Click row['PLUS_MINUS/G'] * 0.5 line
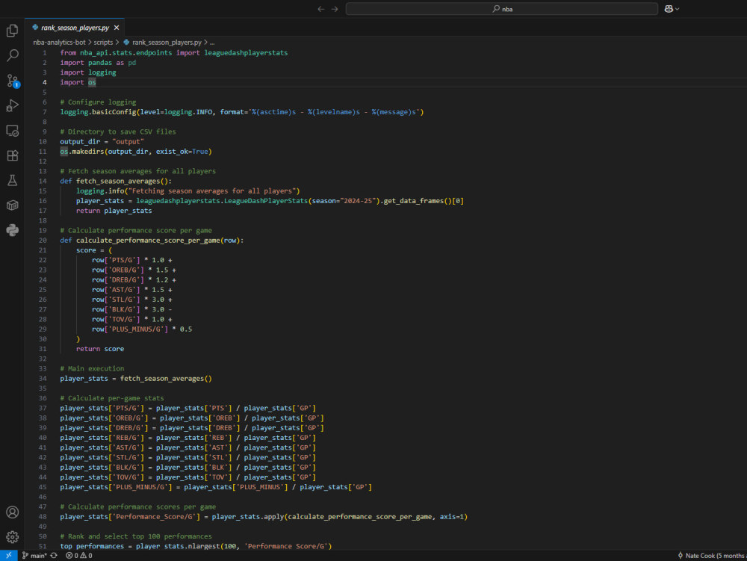This screenshot has width=747, height=561. click(x=142, y=329)
